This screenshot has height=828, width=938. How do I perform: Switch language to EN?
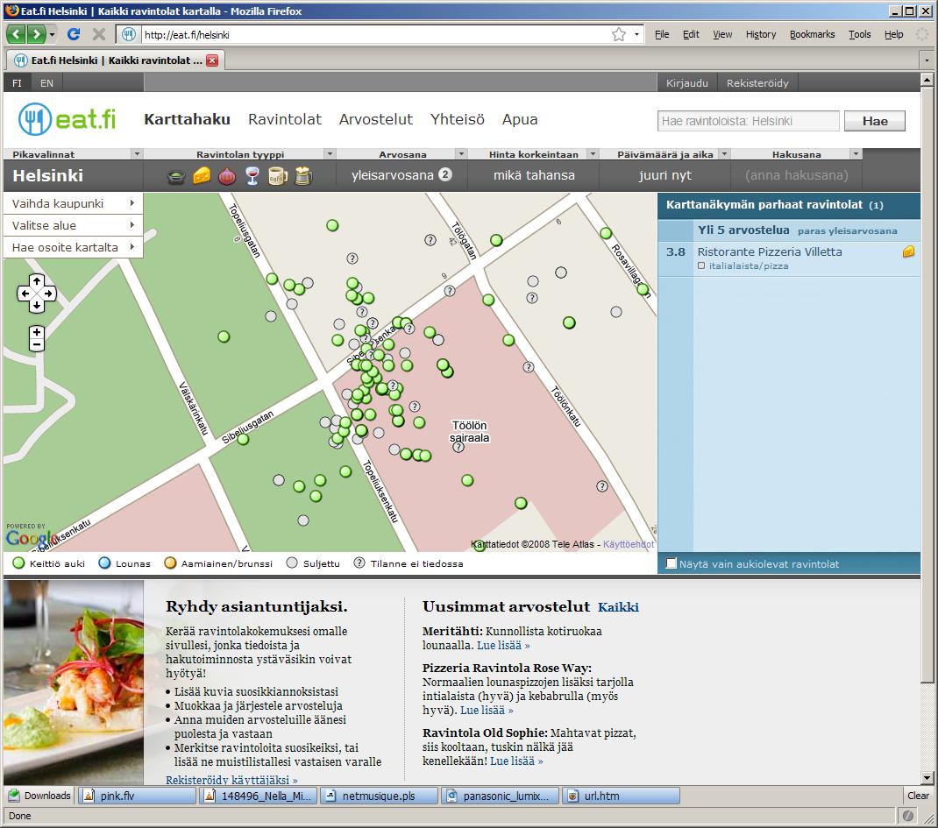click(46, 83)
